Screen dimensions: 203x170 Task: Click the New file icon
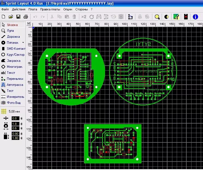[4, 17]
